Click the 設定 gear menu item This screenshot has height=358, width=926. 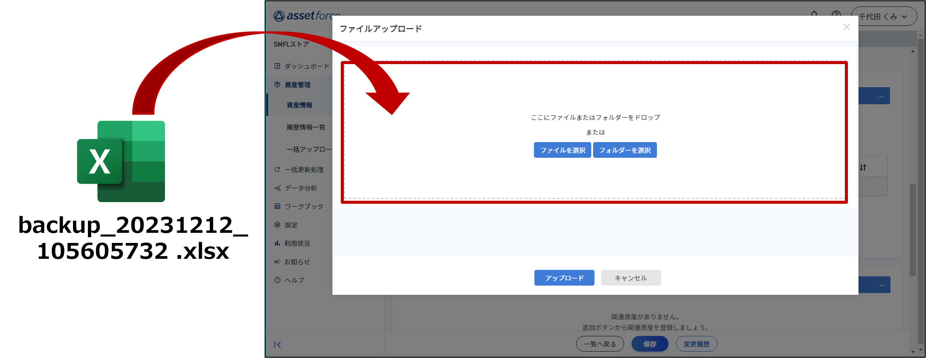click(291, 225)
